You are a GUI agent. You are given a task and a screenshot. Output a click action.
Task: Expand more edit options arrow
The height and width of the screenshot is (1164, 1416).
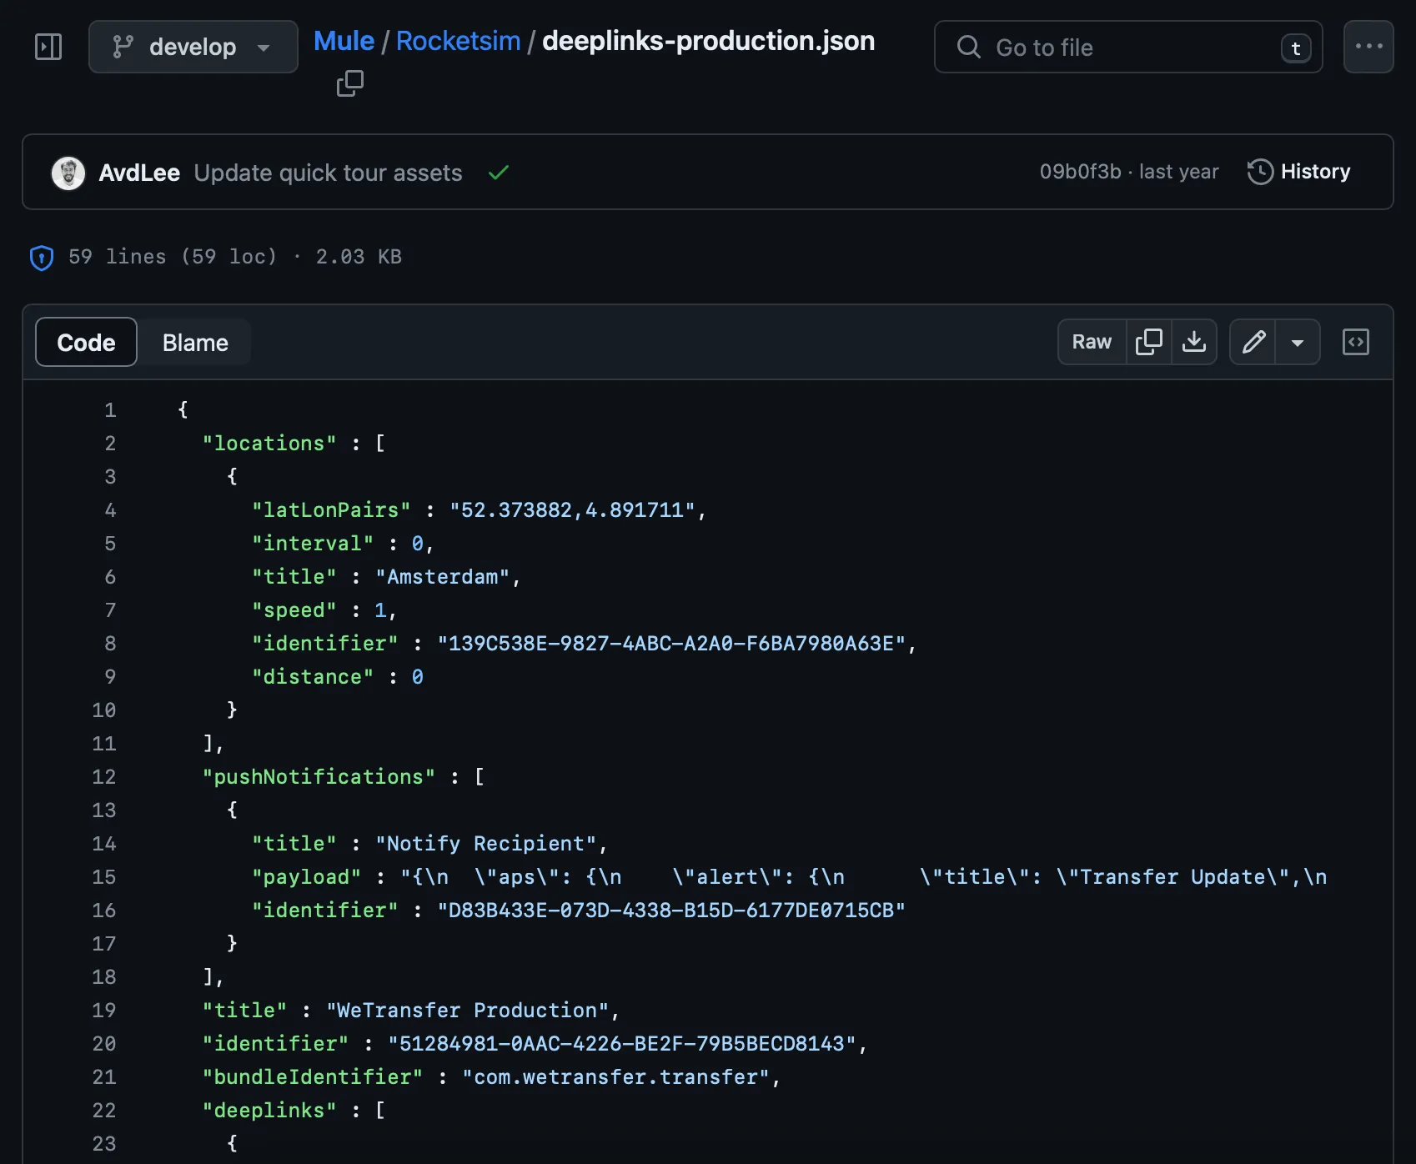(1297, 342)
